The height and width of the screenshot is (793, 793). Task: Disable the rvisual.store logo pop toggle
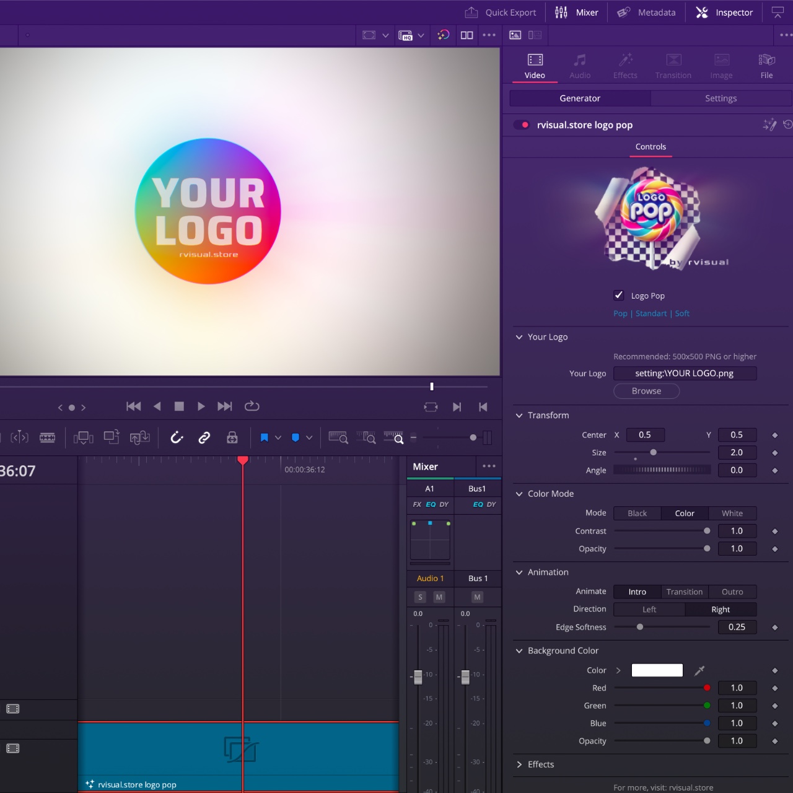522,125
